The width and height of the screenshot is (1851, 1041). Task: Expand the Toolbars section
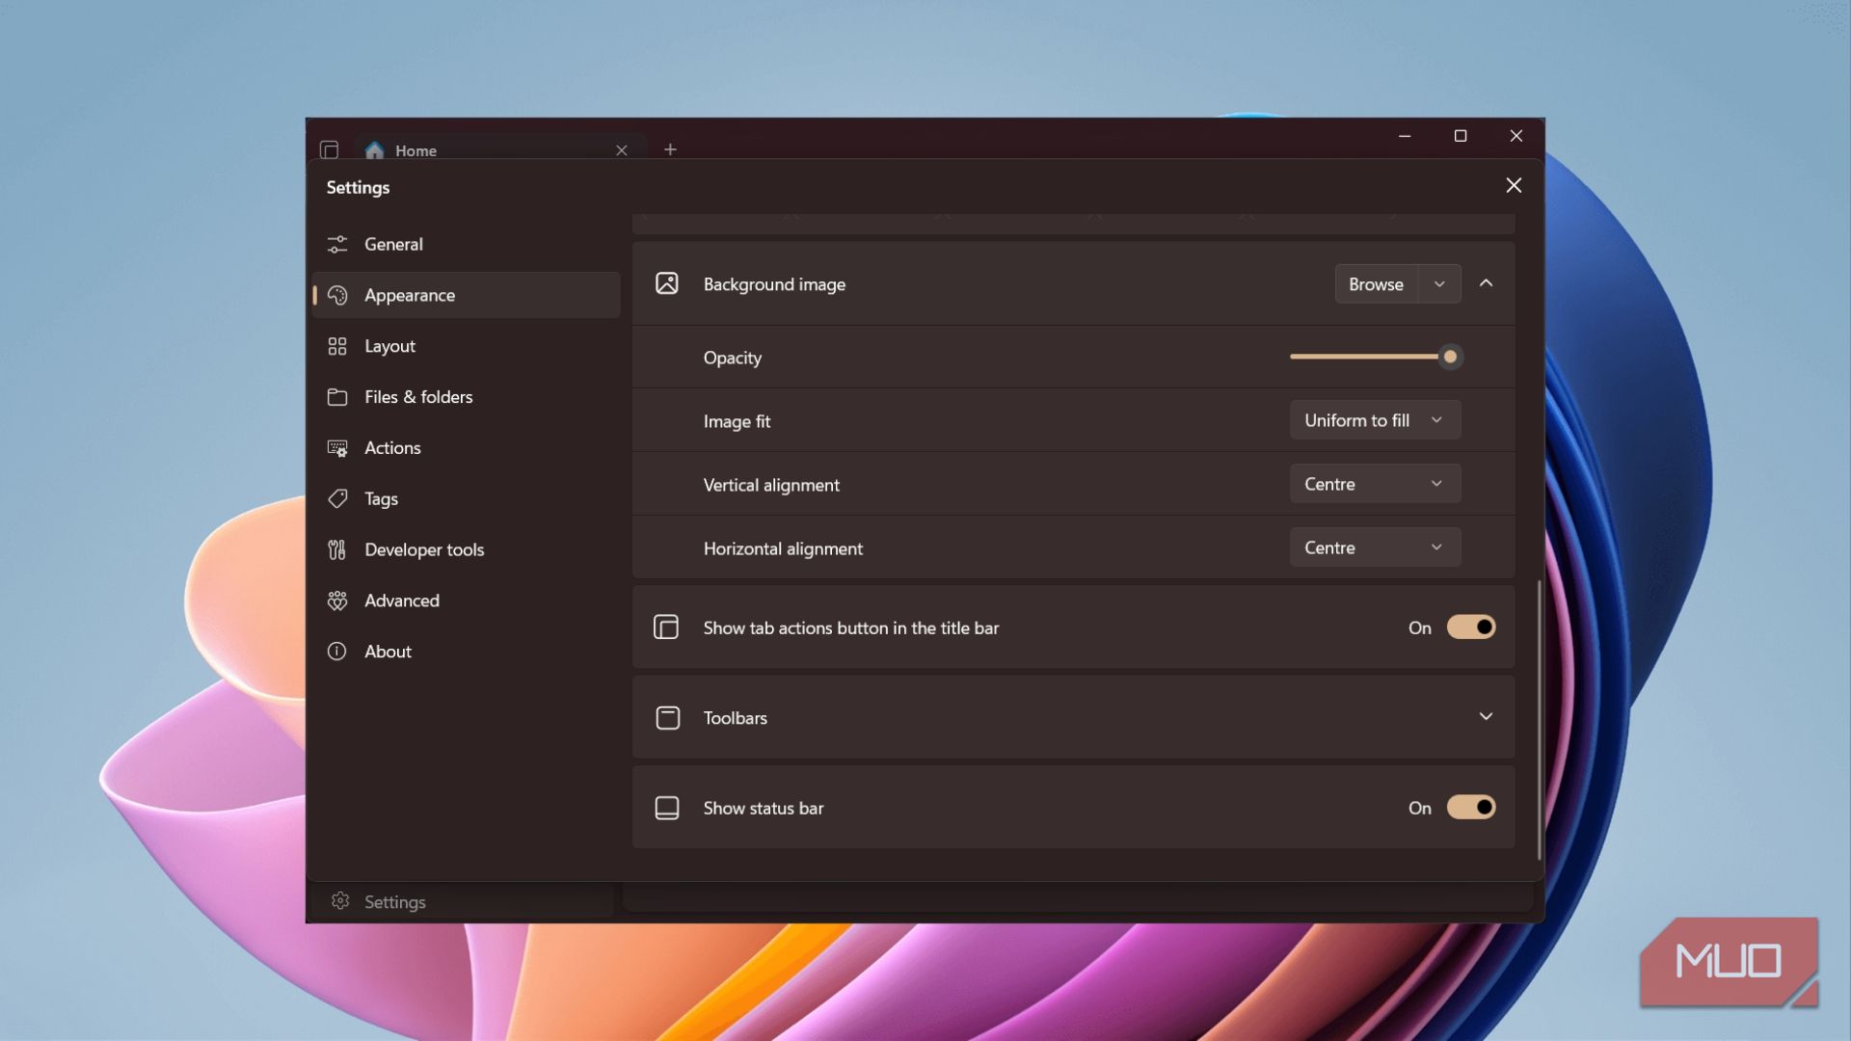1487,717
